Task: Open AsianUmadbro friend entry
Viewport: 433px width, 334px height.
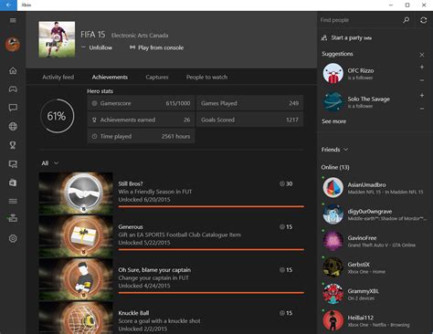Action: 374,188
